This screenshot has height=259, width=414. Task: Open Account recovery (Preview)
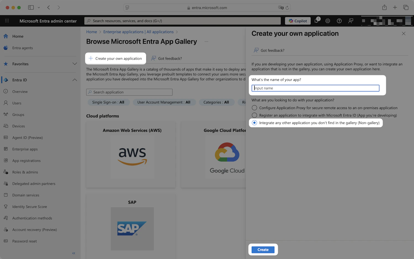(34, 230)
